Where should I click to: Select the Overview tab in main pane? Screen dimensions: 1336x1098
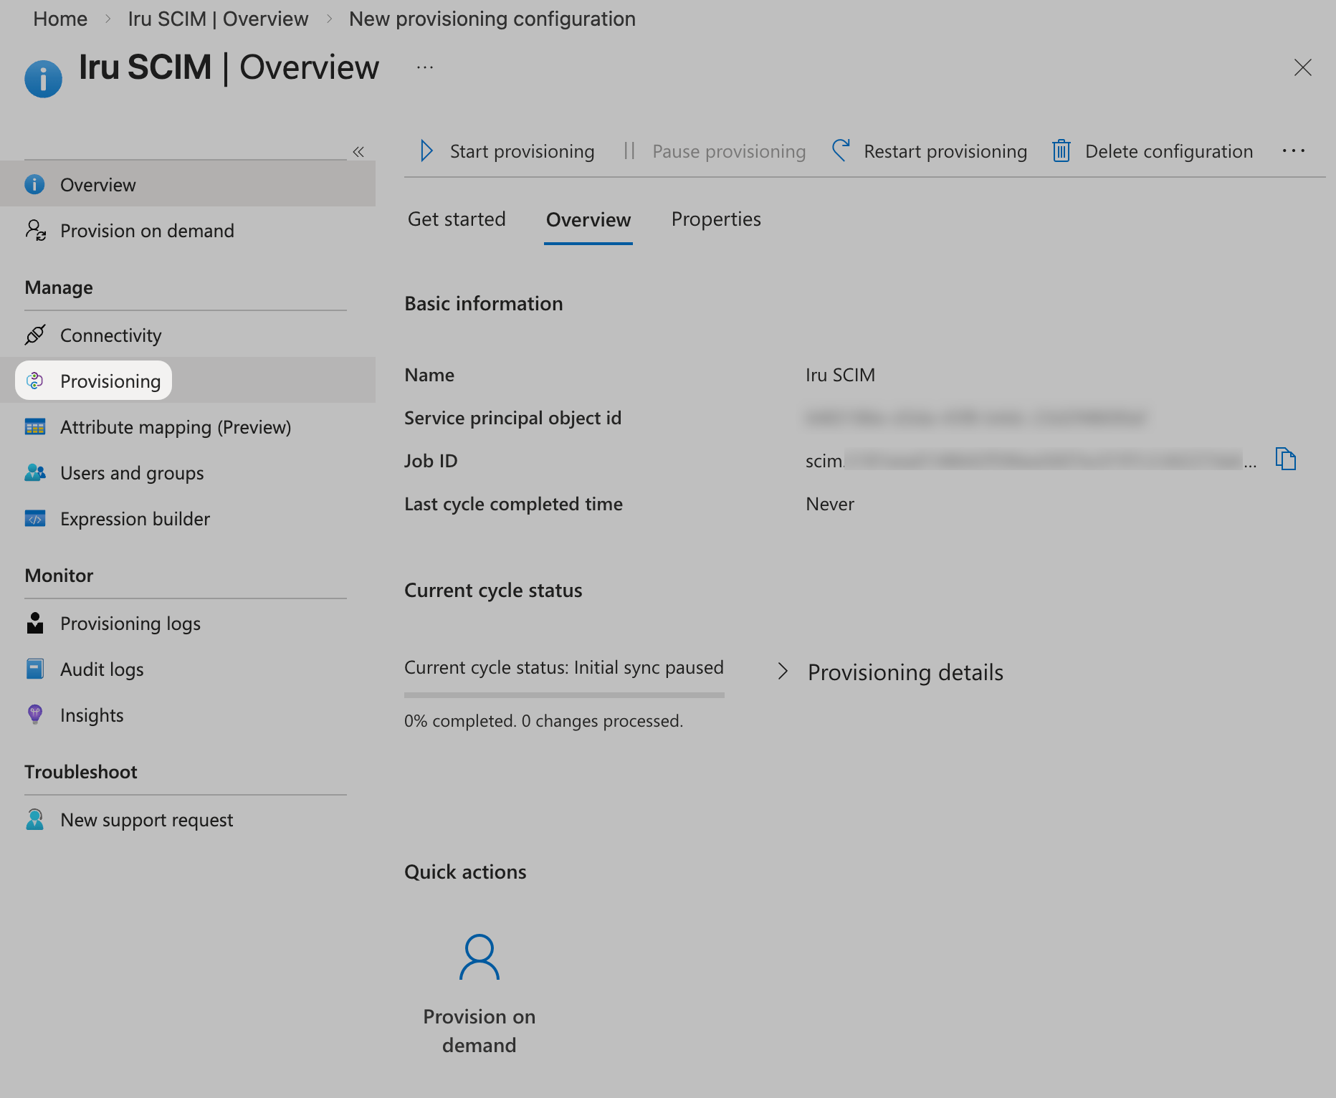coord(588,219)
